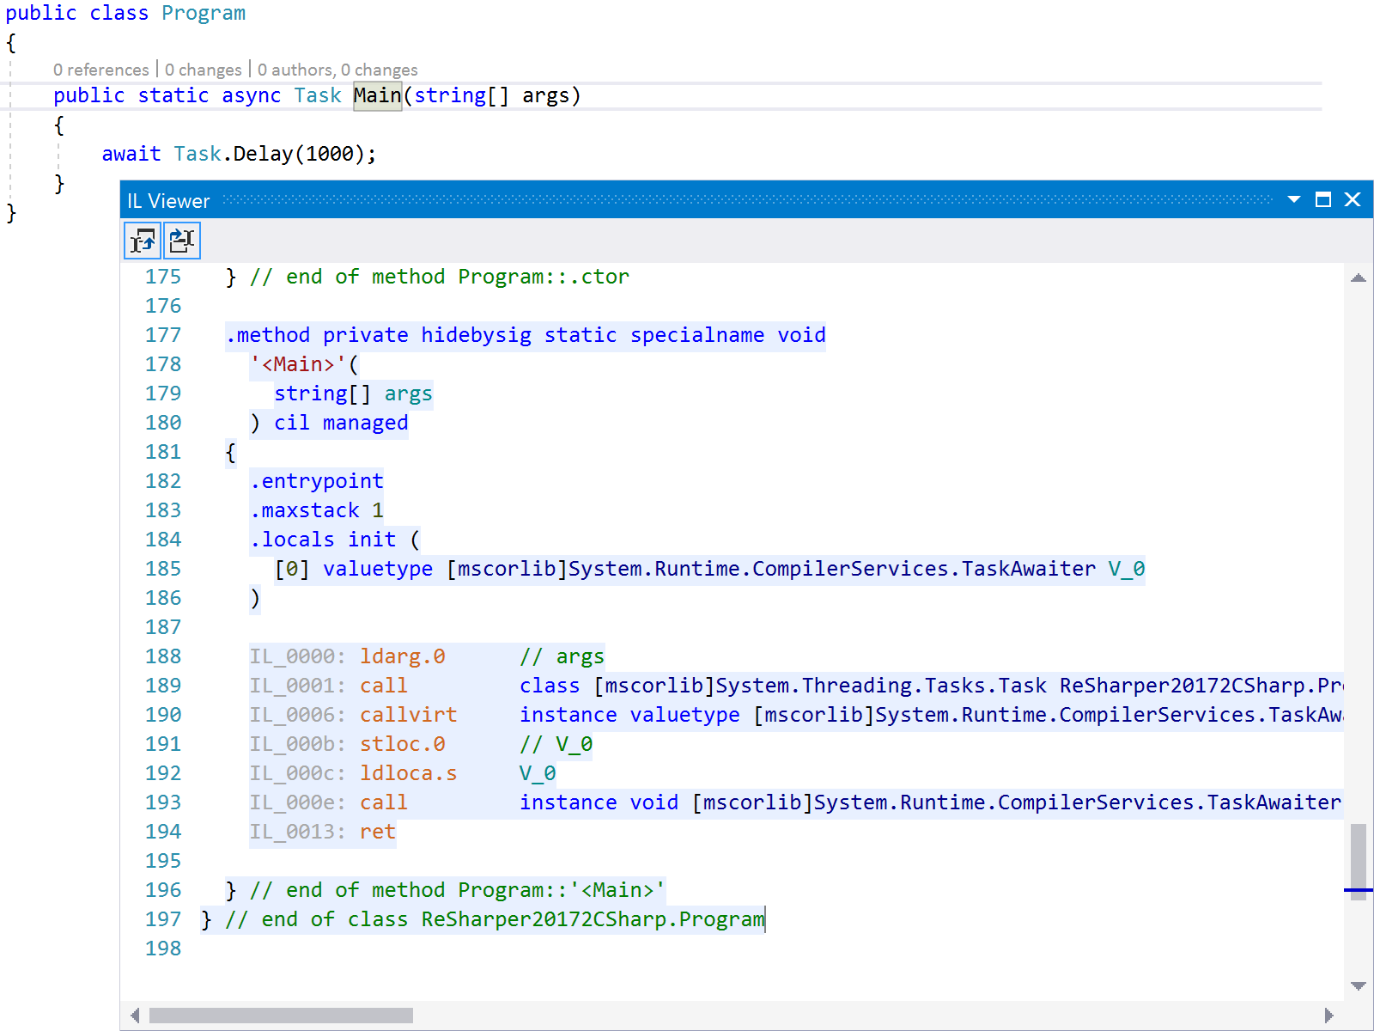Click the 'ret' instruction on line 194
1374x1031 pixels.
tap(378, 832)
